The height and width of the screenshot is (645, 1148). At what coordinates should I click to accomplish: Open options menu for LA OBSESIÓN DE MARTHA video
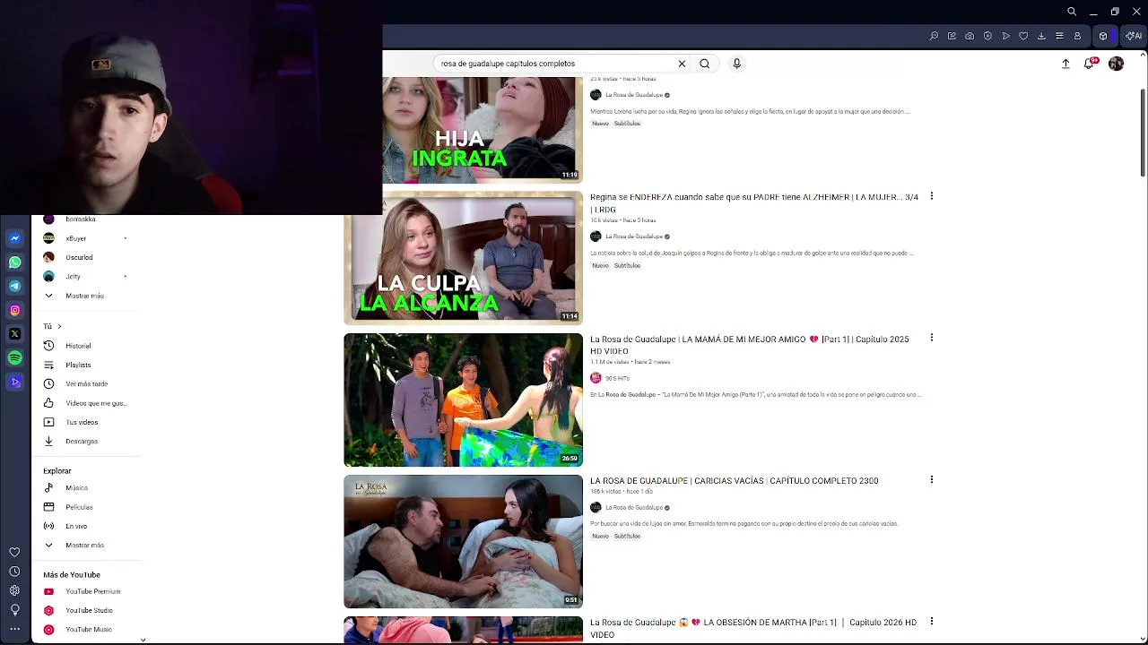(931, 621)
